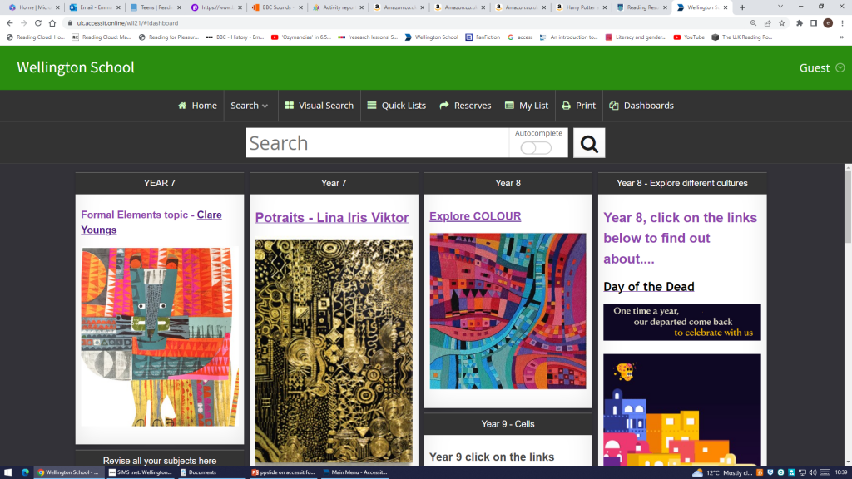Image resolution: width=852 pixels, height=479 pixels.
Task: Click the browser back arrow
Action: 10,22
